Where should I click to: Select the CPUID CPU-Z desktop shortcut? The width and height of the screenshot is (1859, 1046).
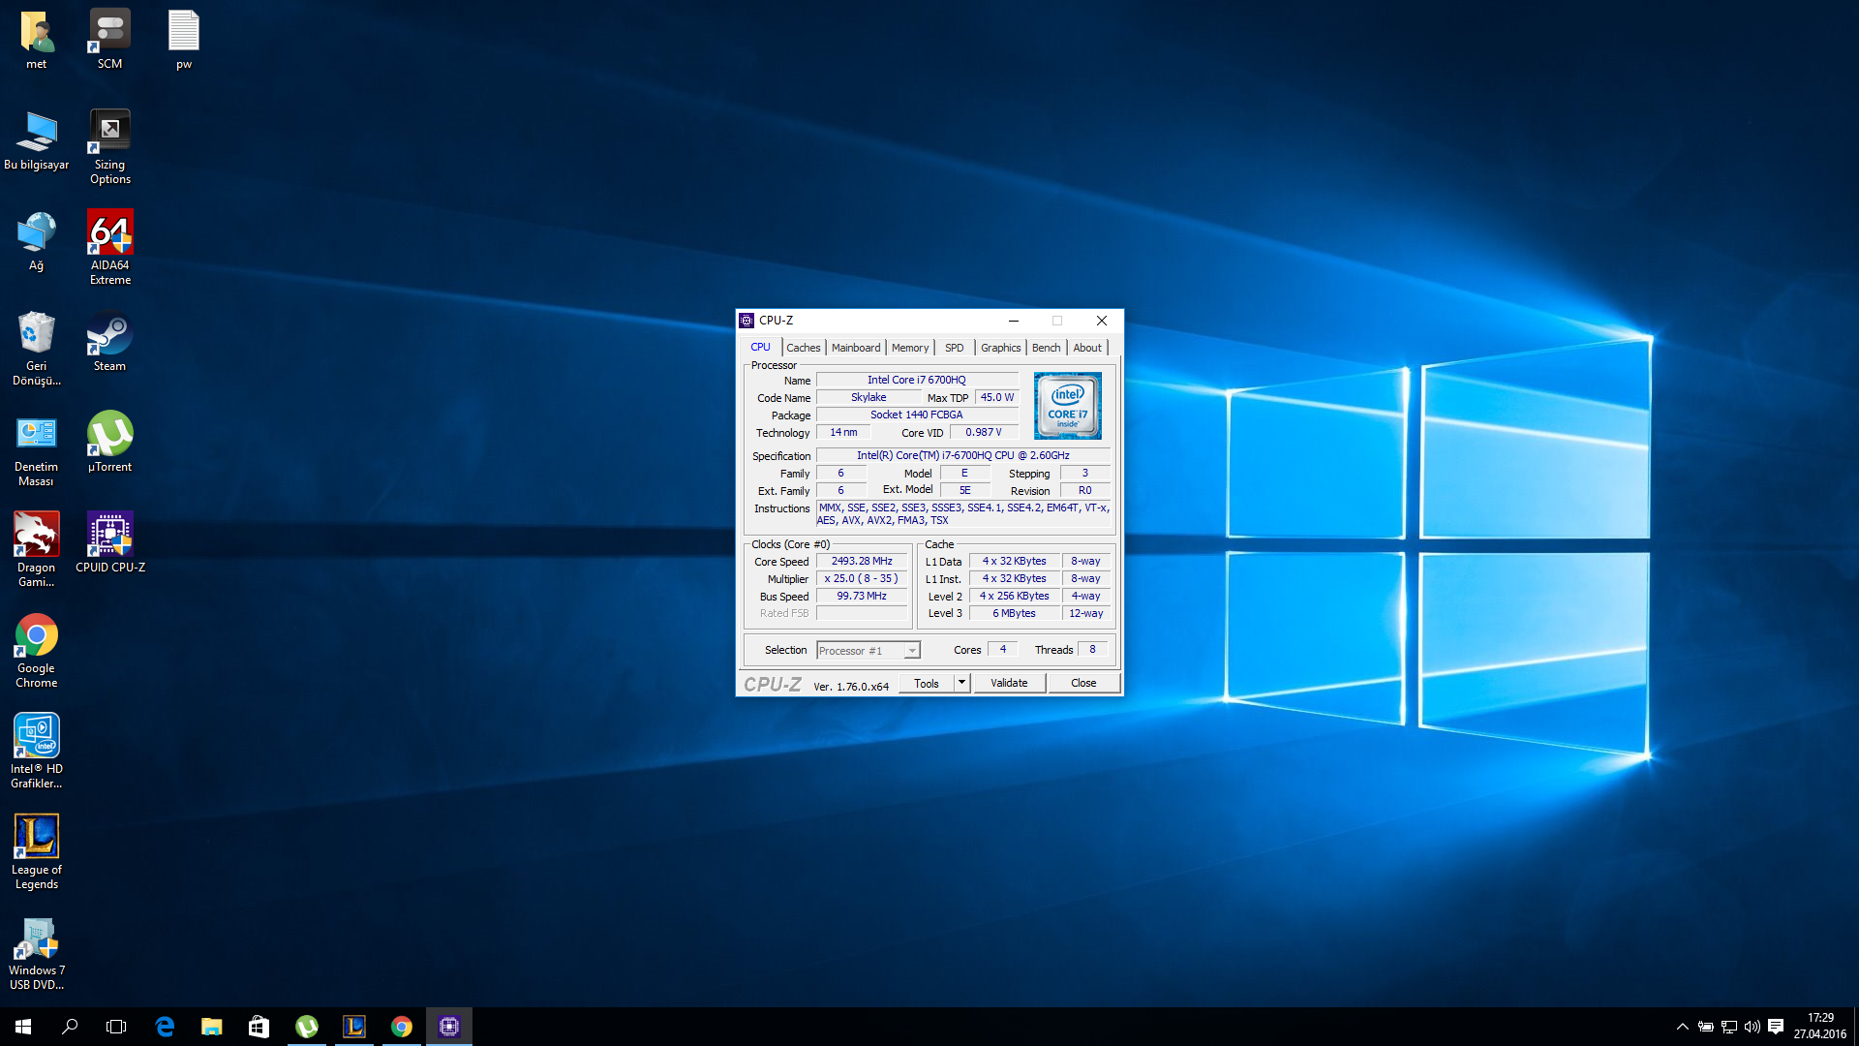(109, 542)
